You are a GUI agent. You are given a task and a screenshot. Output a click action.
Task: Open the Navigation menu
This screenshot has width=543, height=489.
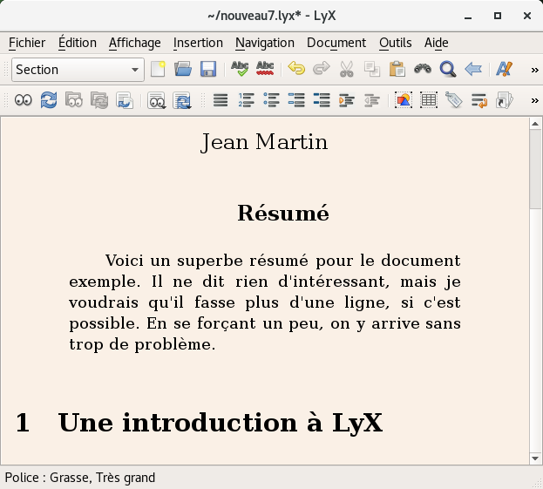pyautogui.click(x=265, y=43)
